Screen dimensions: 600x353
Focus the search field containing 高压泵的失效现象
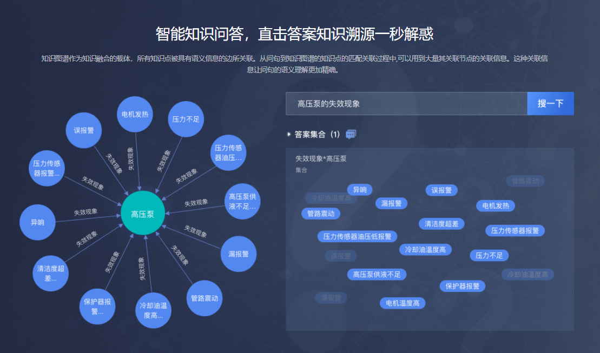point(406,104)
